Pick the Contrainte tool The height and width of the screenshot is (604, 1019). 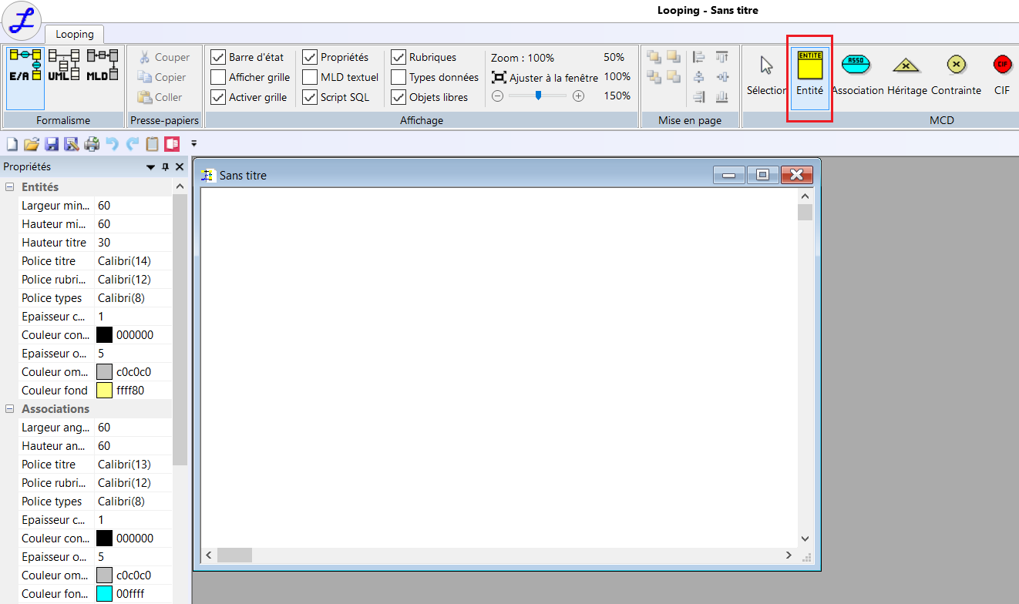(x=956, y=76)
